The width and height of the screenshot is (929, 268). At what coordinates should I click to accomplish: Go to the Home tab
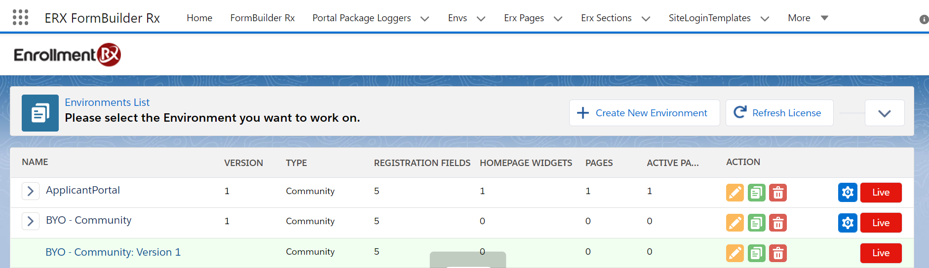pos(199,18)
